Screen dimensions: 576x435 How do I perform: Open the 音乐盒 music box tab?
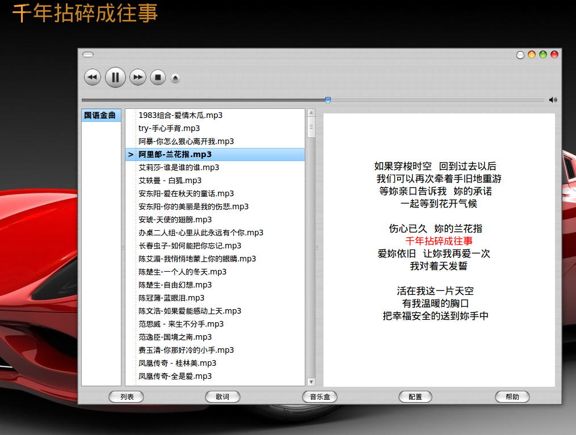click(x=319, y=397)
